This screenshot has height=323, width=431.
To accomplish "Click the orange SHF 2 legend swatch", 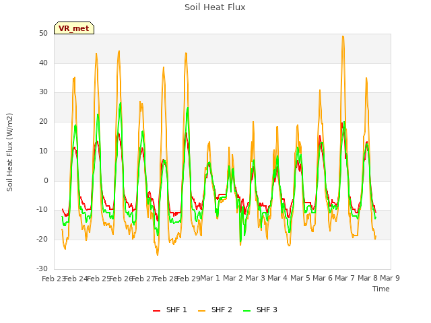I will tap(201, 310).
